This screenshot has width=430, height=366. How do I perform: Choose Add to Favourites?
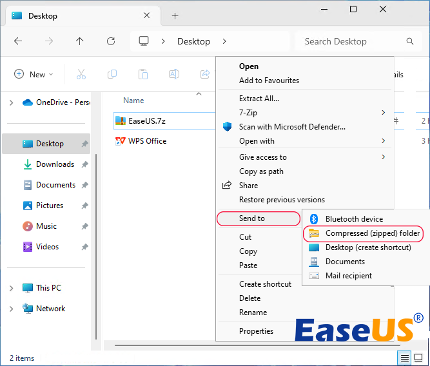click(x=269, y=81)
